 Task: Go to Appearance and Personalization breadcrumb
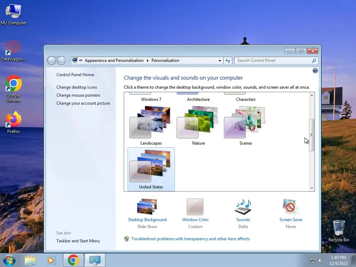pos(114,60)
